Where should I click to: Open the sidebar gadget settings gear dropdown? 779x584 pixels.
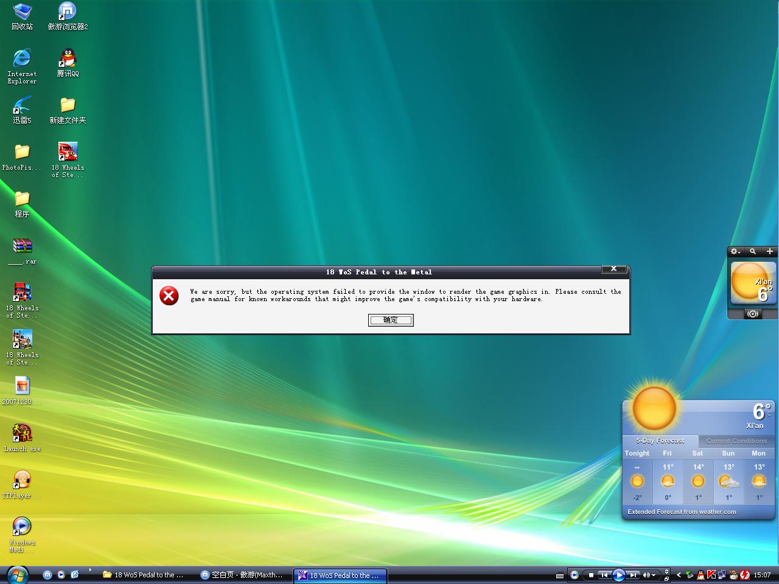[x=735, y=251]
